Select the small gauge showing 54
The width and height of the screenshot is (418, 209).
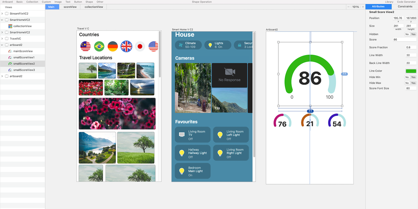(x=337, y=120)
